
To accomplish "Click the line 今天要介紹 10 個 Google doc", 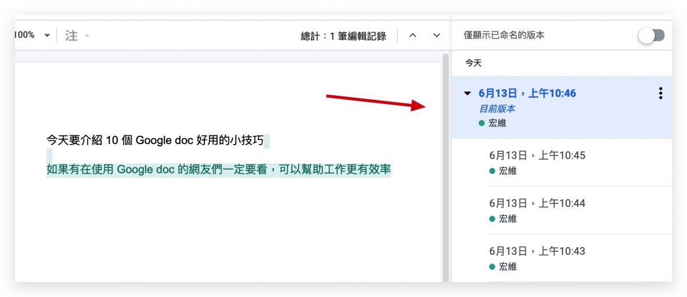I will 155,141.
